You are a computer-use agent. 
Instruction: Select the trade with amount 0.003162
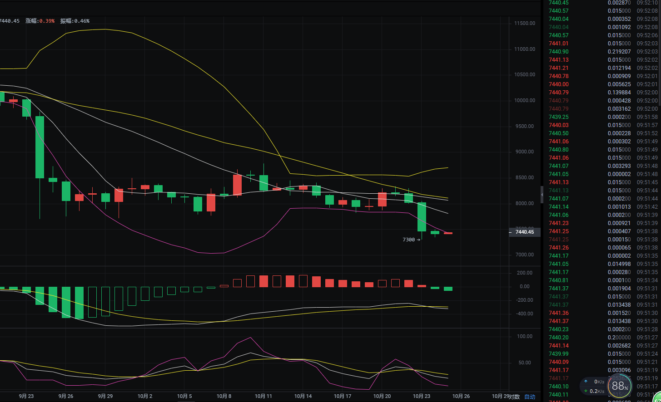602,109
